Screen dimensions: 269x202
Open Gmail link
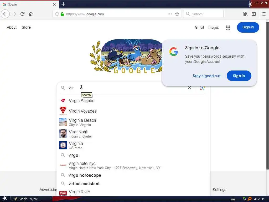pos(199,27)
